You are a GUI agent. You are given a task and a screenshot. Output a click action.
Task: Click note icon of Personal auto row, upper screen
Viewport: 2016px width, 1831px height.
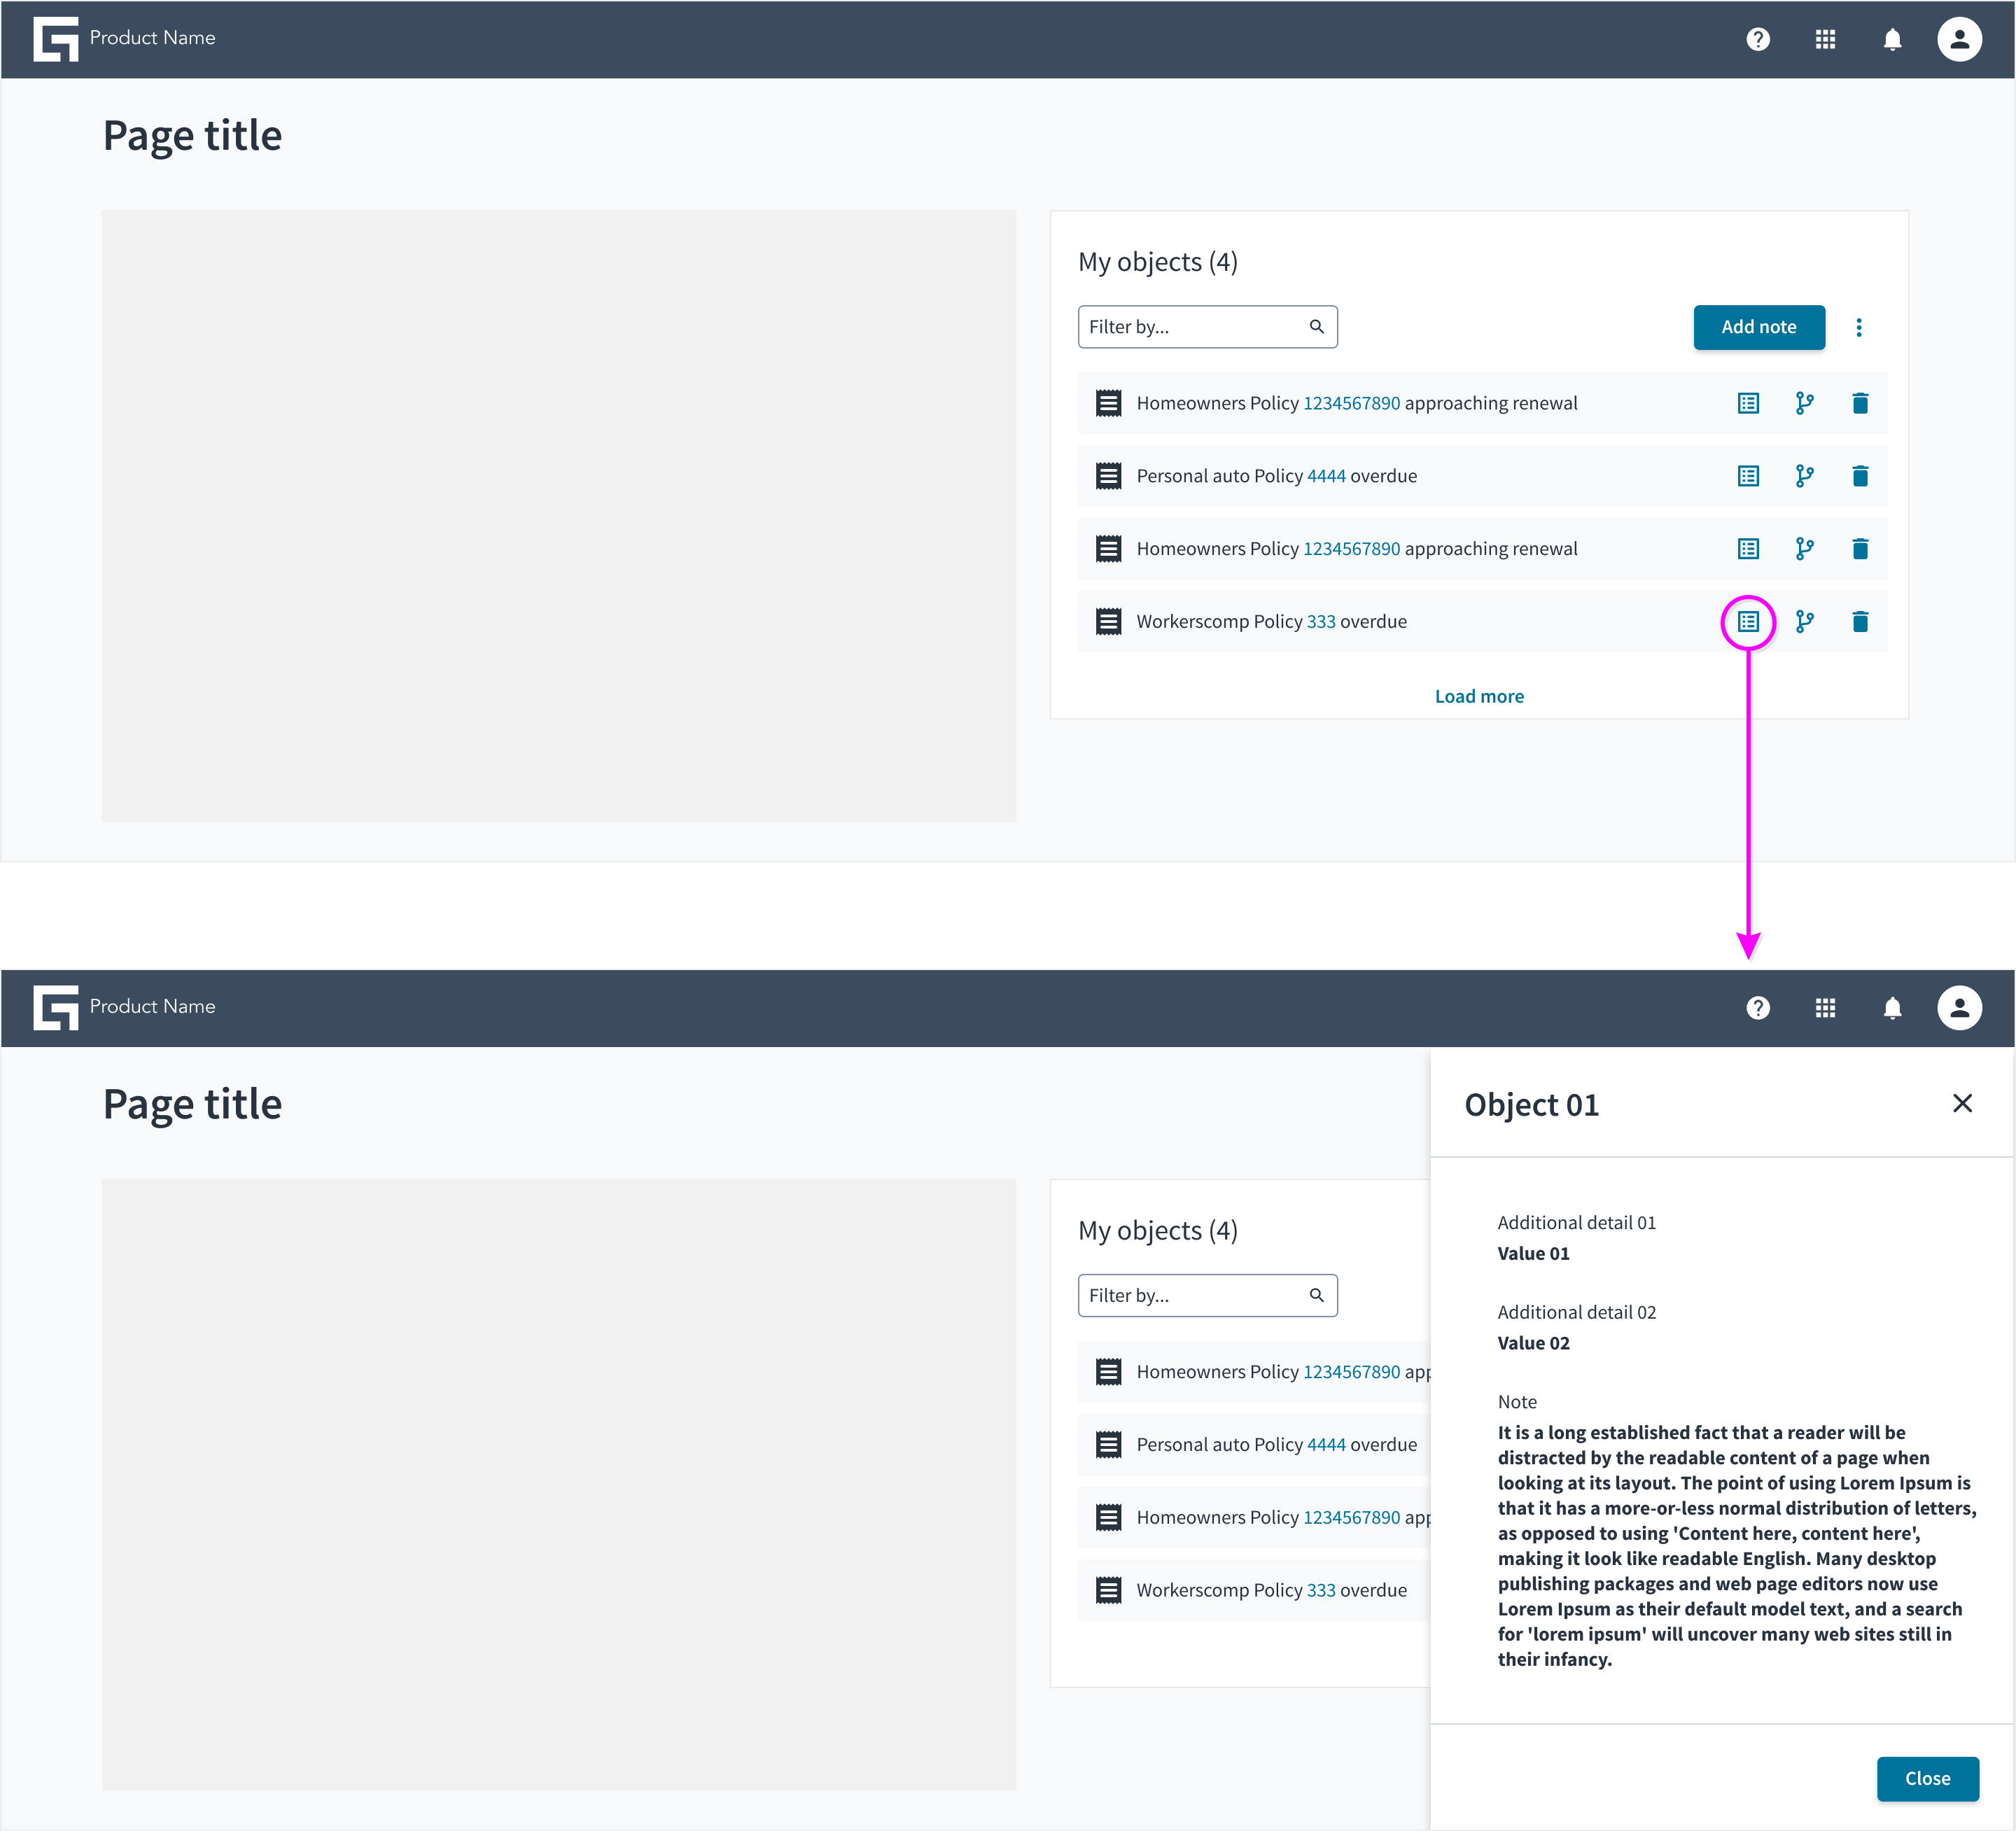tap(1108, 476)
